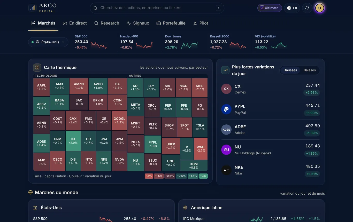Click the -3% legend swatch

coord(149,176)
